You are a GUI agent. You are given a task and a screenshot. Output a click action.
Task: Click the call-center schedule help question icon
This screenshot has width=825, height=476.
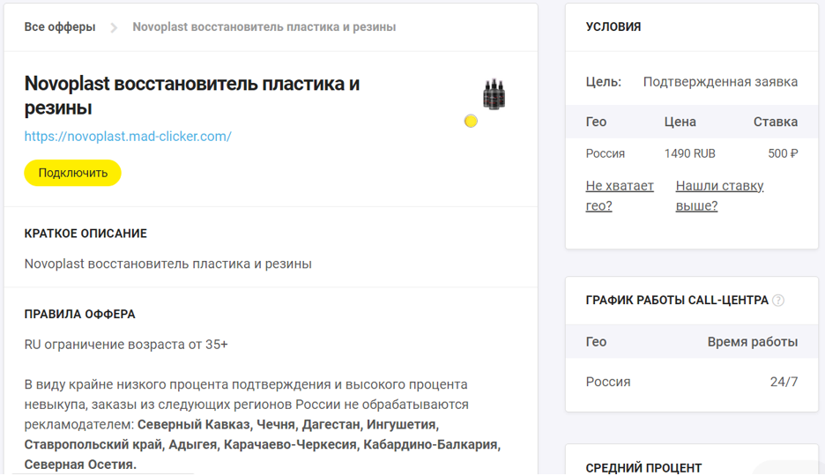(x=778, y=301)
